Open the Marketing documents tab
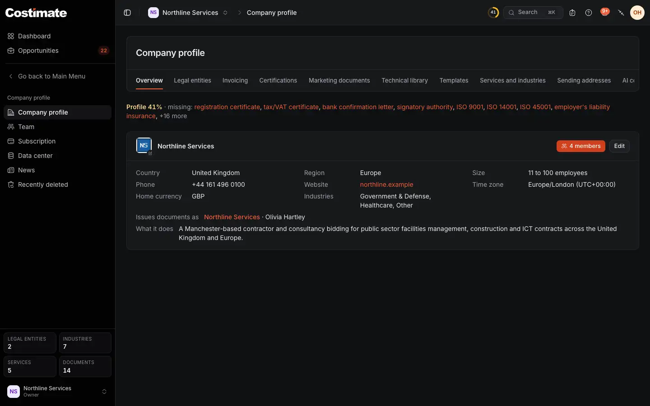Viewport: 650px width, 406px height. pos(339,80)
